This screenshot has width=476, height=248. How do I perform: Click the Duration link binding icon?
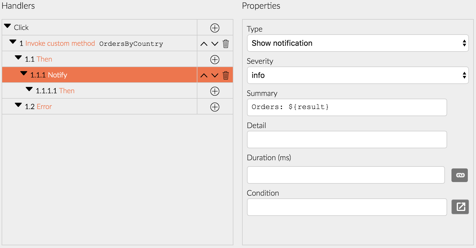tap(460, 175)
